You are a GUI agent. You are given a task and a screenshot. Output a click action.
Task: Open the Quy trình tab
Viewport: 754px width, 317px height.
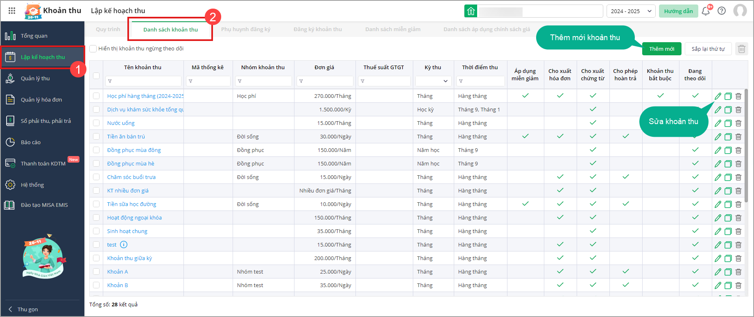(x=108, y=29)
